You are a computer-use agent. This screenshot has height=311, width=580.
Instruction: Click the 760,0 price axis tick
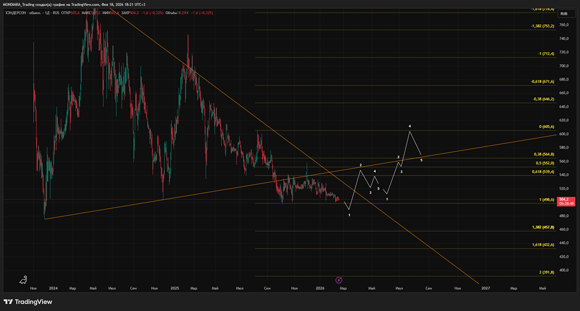point(564,25)
